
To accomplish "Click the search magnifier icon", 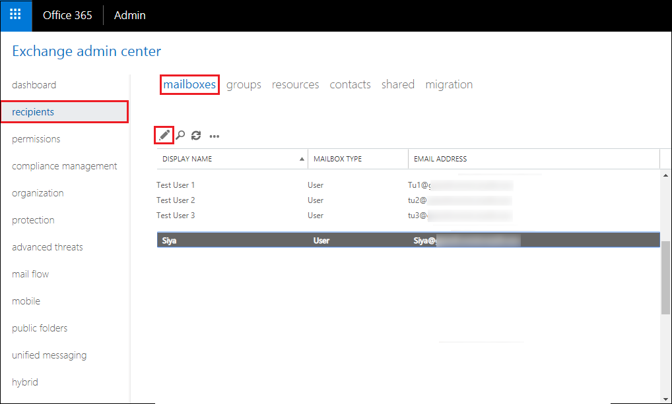I will [180, 136].
